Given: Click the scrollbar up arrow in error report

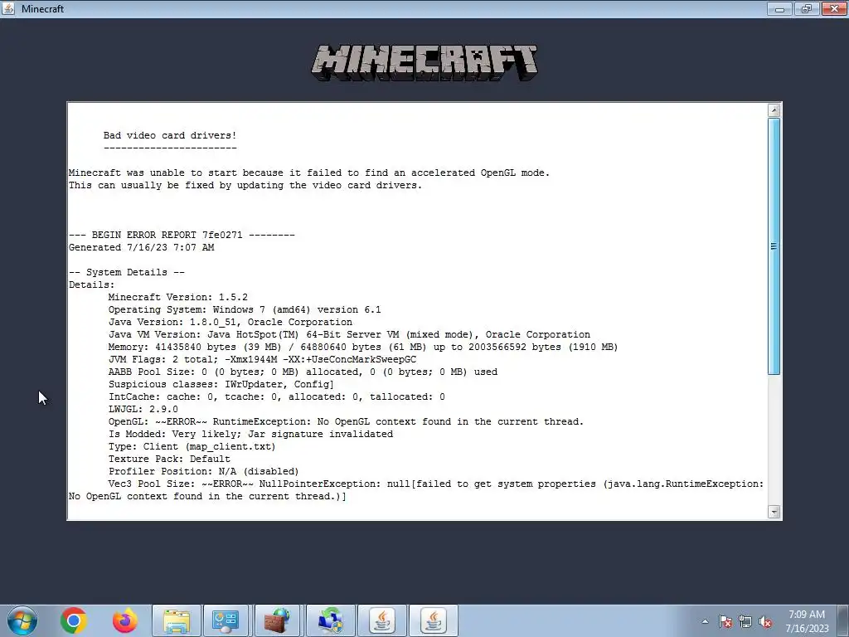Looking at the screenshot, I should click(x=774, y=110).
